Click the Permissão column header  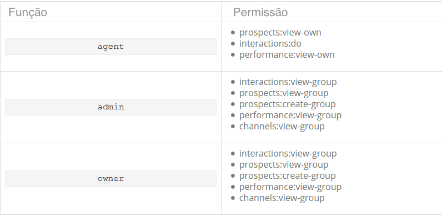(260, 12)
